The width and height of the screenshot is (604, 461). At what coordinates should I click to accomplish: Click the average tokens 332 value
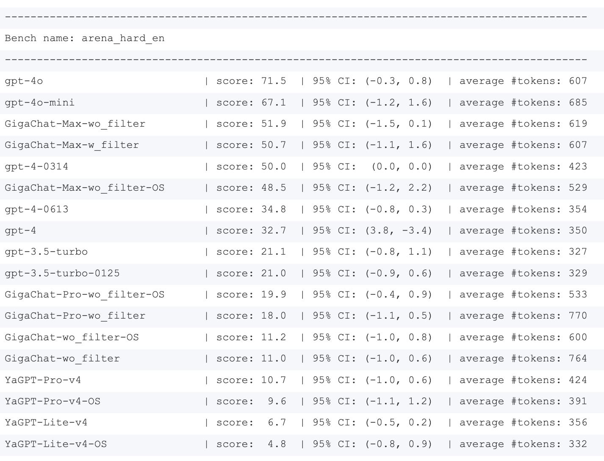click(x=578, y=444)
